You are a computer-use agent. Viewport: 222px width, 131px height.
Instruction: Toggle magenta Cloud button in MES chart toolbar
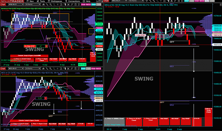click(93, 68)
